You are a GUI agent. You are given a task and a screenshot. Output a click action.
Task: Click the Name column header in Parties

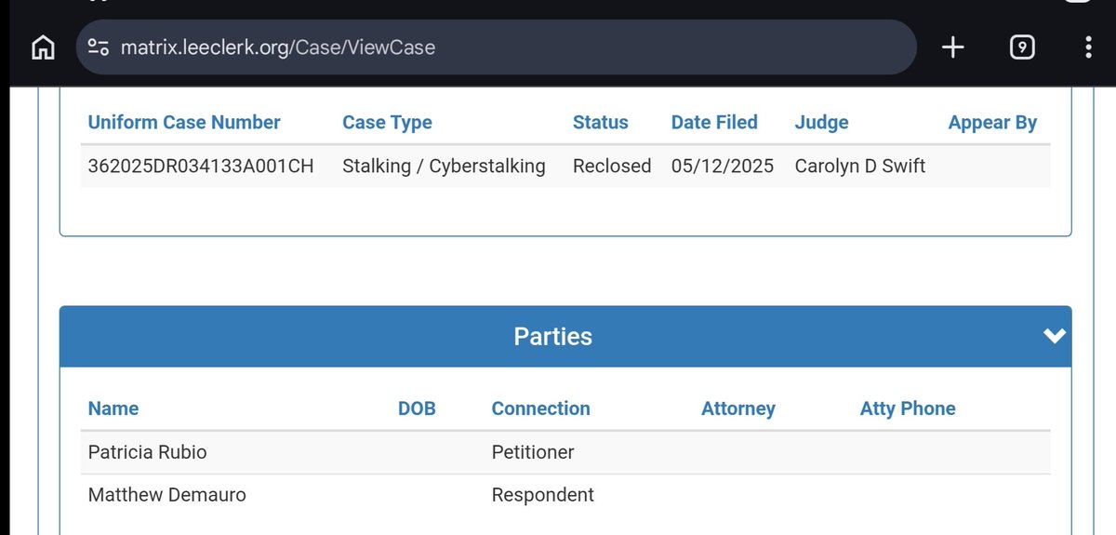click(113, 408)
